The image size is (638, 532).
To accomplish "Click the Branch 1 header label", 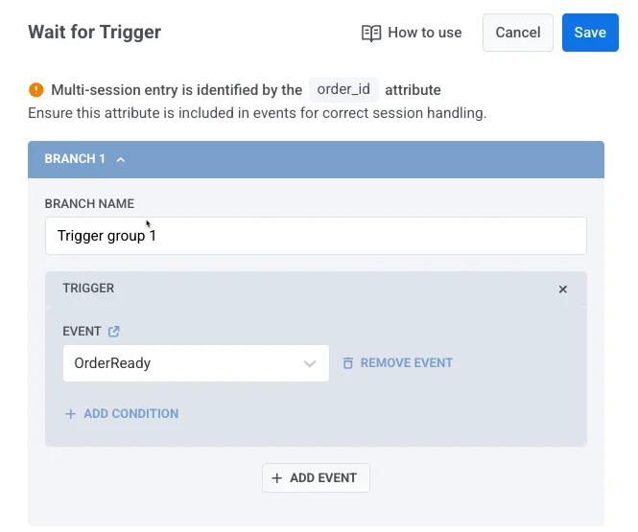I will click(x=75, y=159).
